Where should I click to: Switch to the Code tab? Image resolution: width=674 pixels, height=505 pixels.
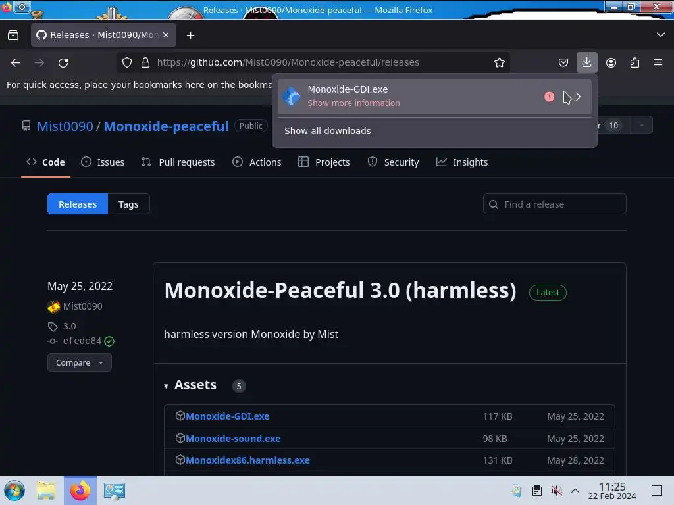point(45,162)
